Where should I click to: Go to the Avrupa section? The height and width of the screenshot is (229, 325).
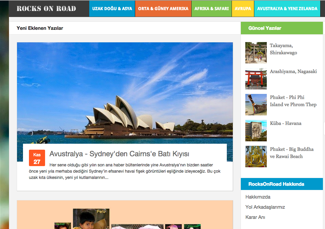(243, 9)
